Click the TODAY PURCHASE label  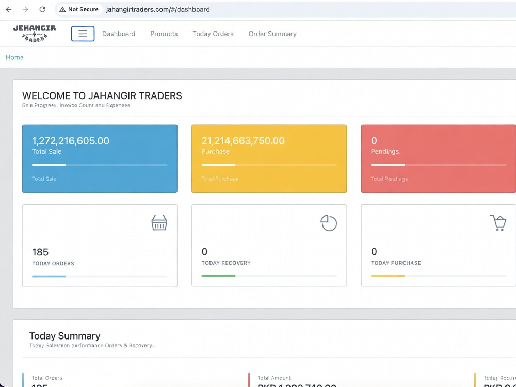(x=396, y=263)
